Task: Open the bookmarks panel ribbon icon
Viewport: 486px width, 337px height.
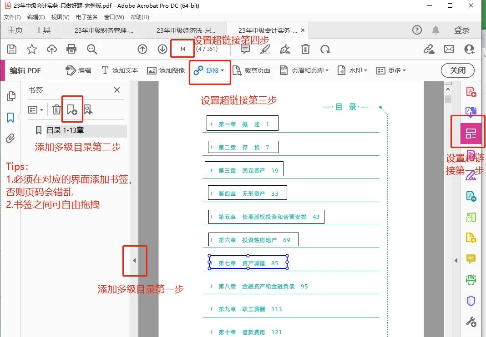Action: point(10,118)
